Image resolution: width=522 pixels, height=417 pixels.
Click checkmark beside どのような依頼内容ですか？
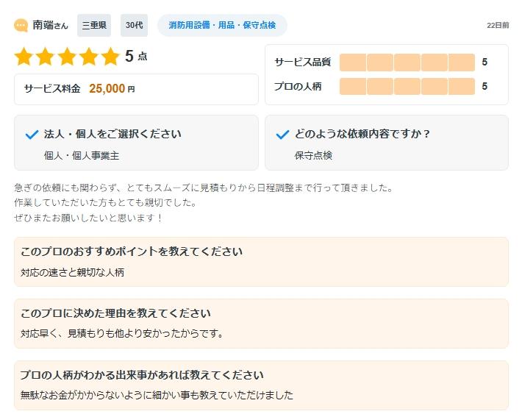(x=282, y=135)
